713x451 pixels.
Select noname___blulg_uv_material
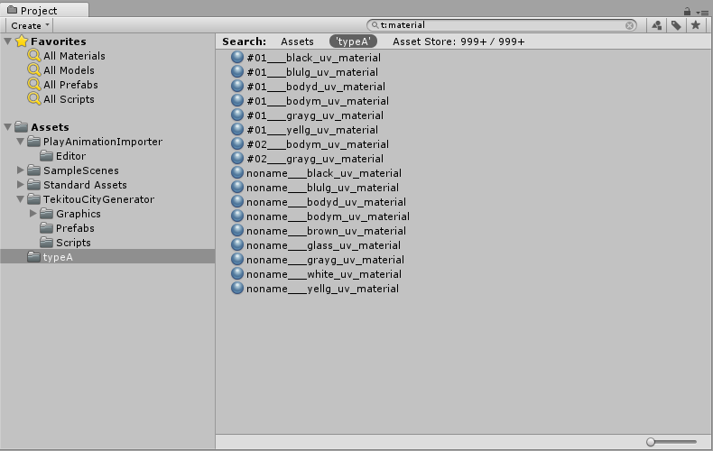coord(322,188)
